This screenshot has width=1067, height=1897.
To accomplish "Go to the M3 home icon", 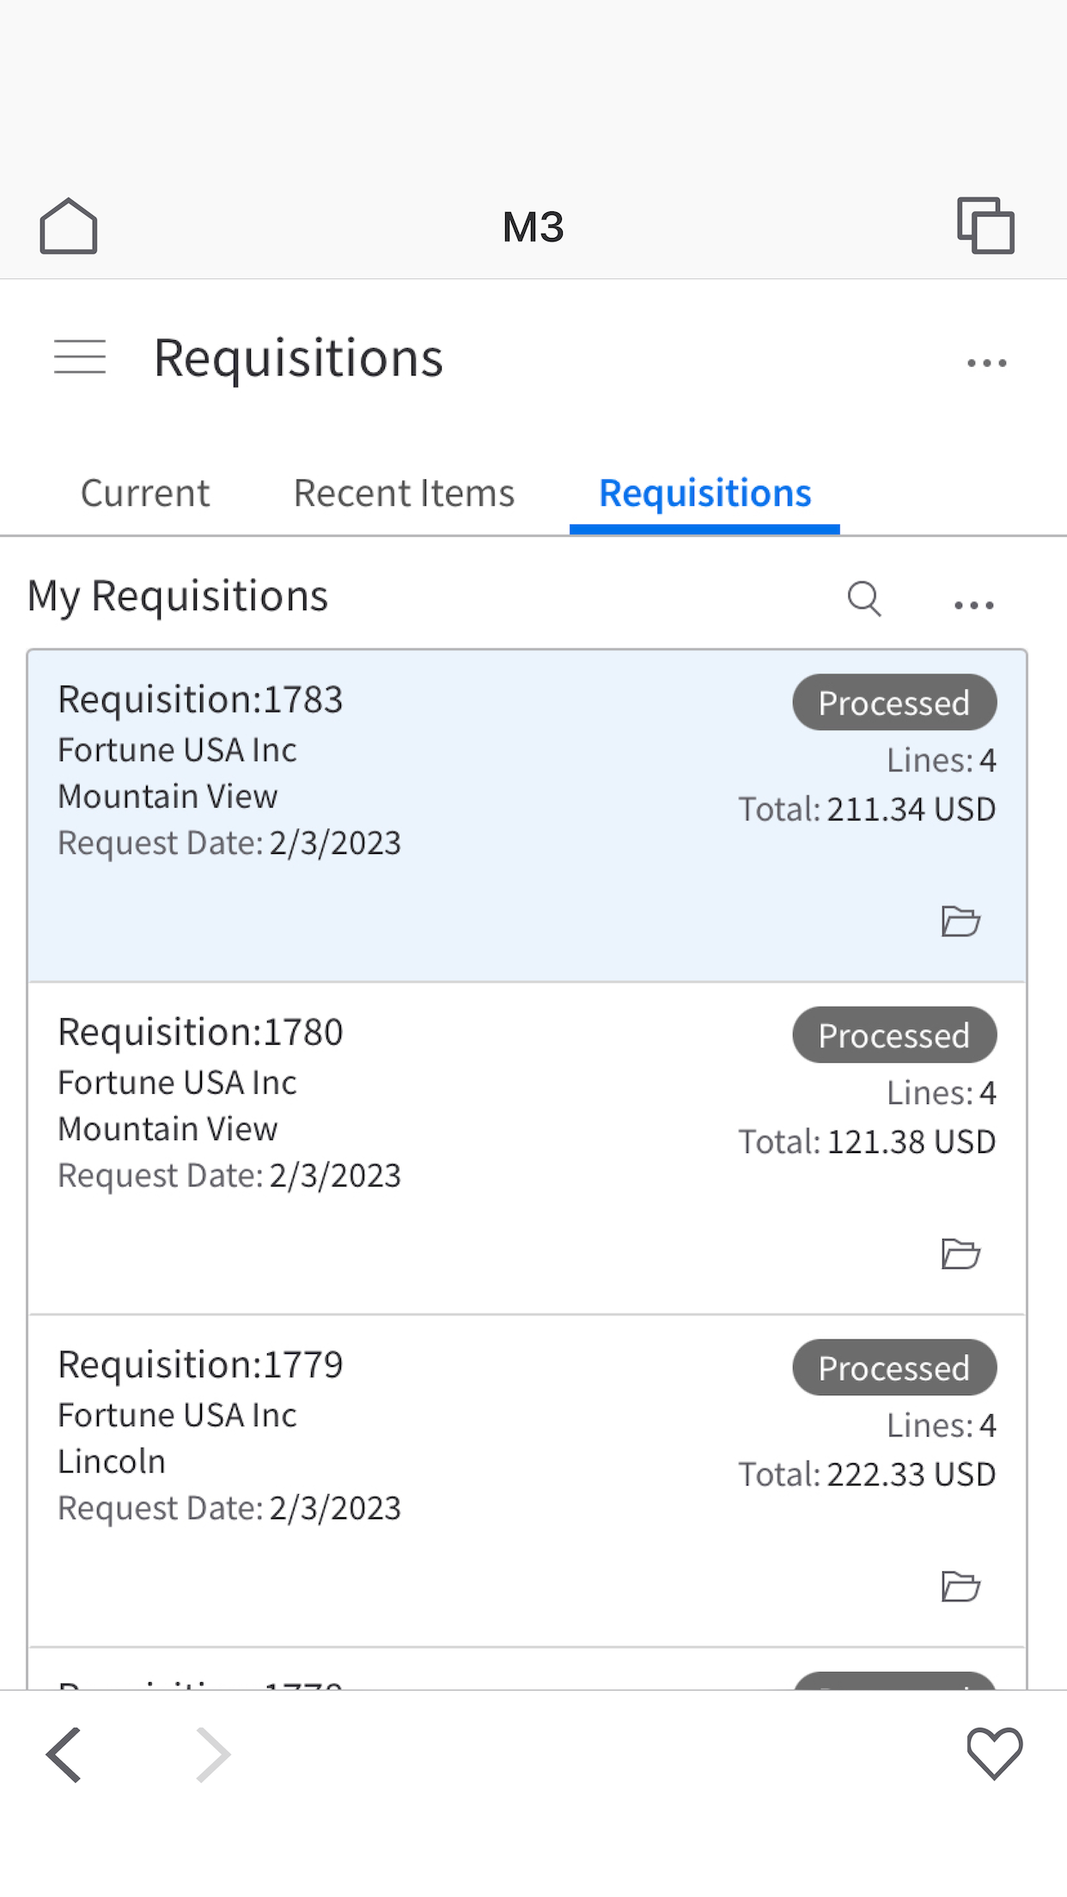I will [69, 227].
